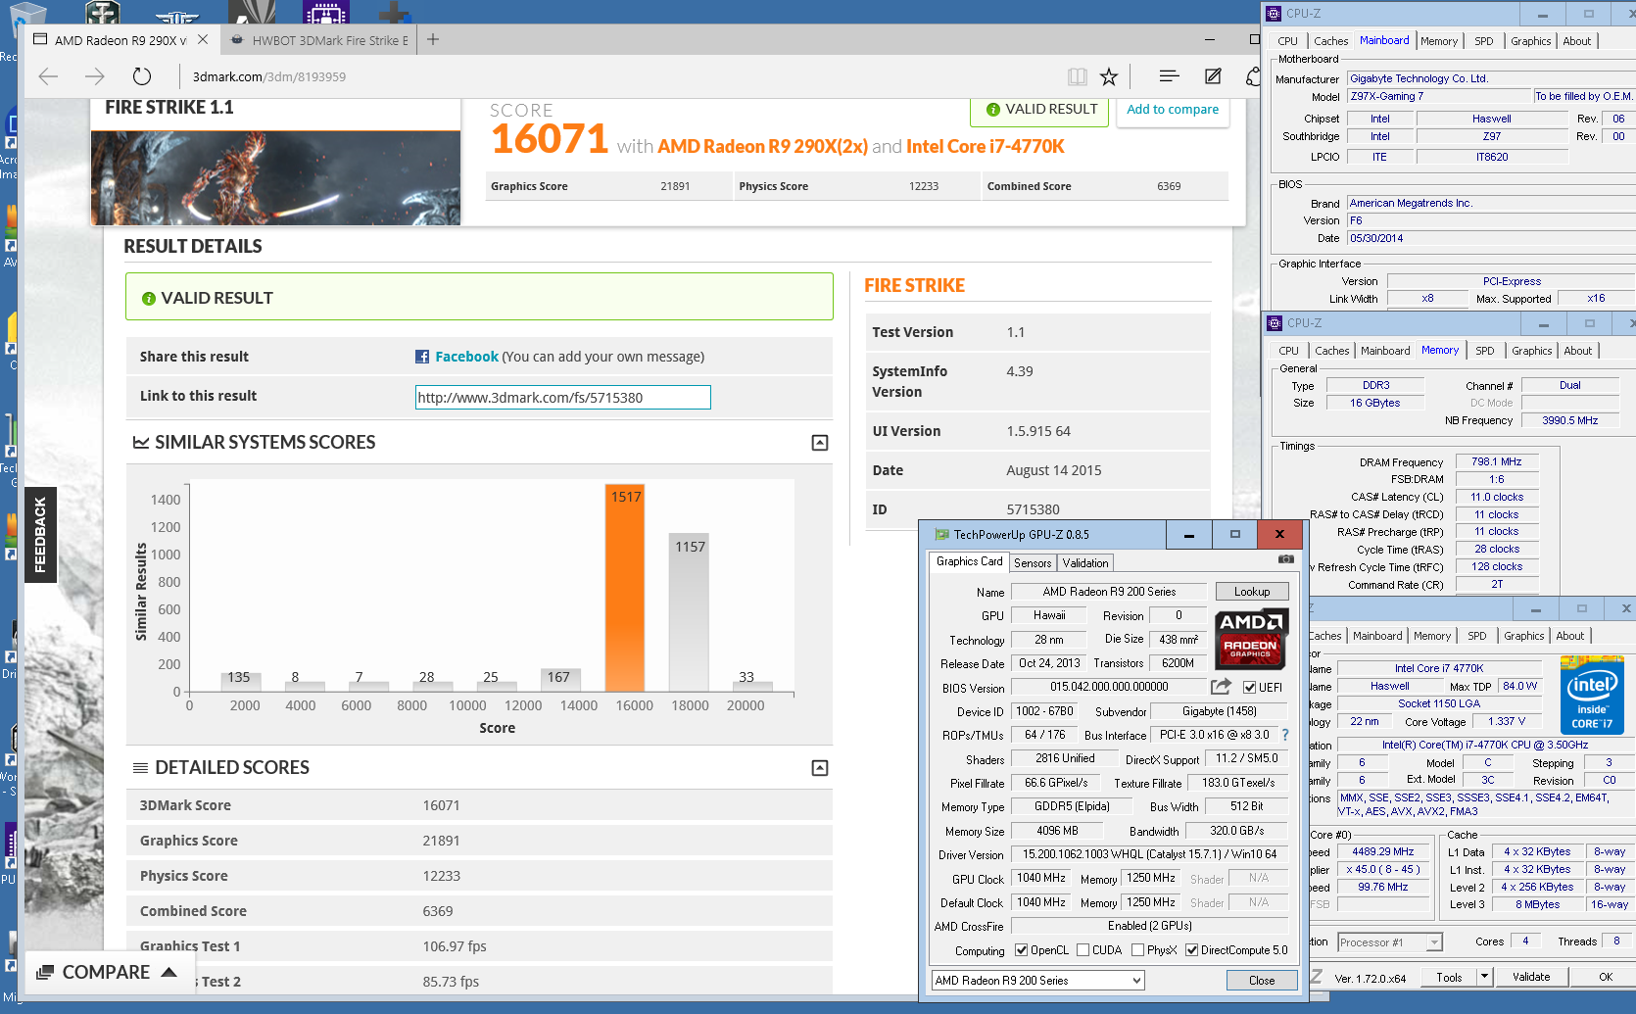1636x1014 pixels.
Task: Toggle DirectCompute 5.0 checkbox
Action: (x=1192, y=950)
